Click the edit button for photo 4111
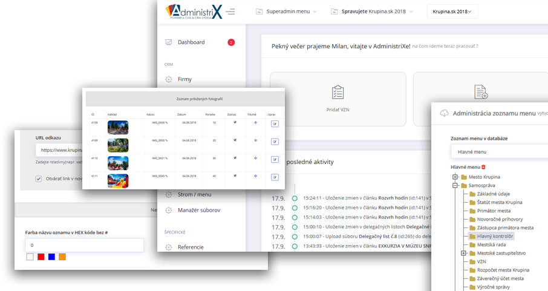Image resolution: width=548 pixels, height=291 pixels. (275, 177)
